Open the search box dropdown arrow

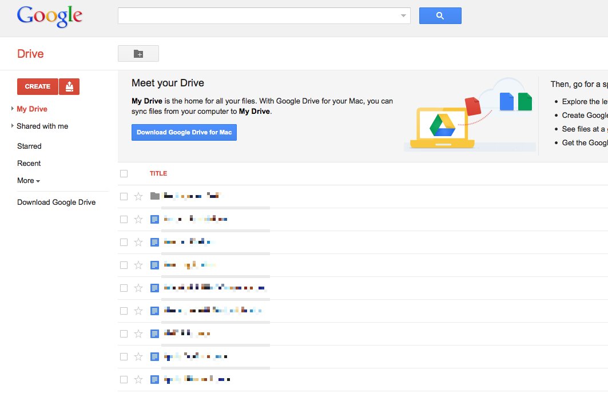[x=404, y=15]
